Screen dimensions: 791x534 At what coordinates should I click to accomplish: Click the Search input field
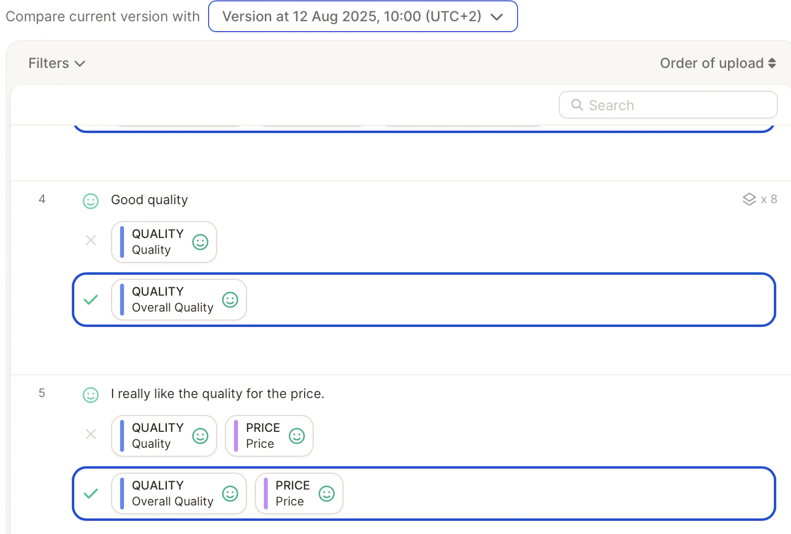click(x=668, y=105)
